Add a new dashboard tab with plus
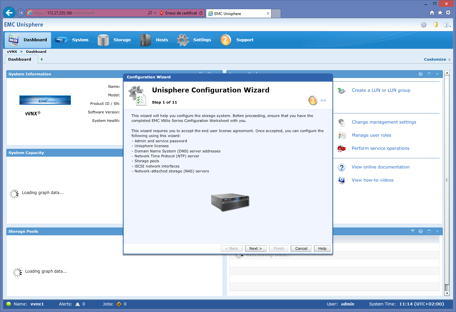The image size is (456, 312). pyautogui.click(x=42, y=59)
